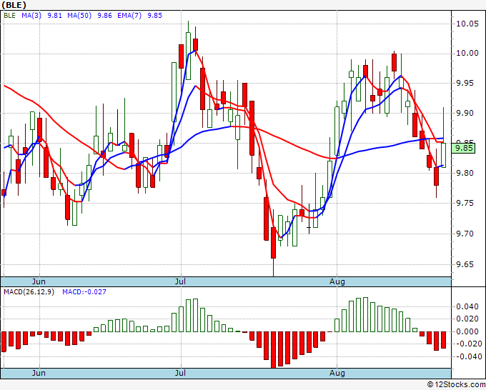Click Aug on the MACD date axis

[337, 373]
